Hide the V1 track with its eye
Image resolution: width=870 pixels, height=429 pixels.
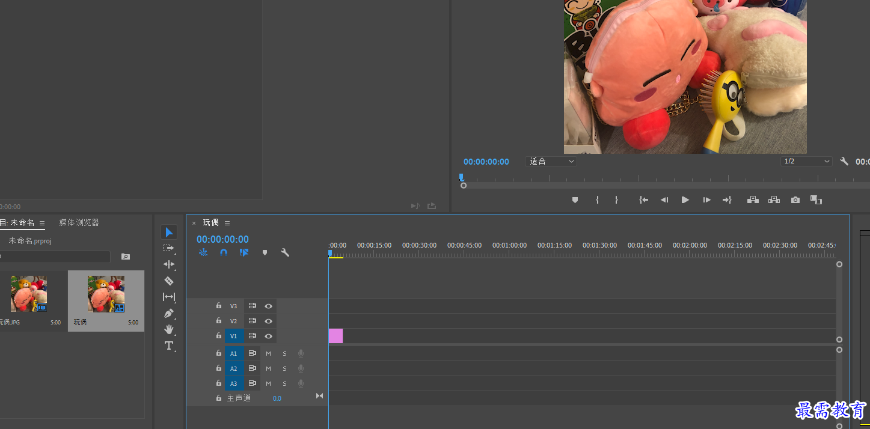(268, 336)
